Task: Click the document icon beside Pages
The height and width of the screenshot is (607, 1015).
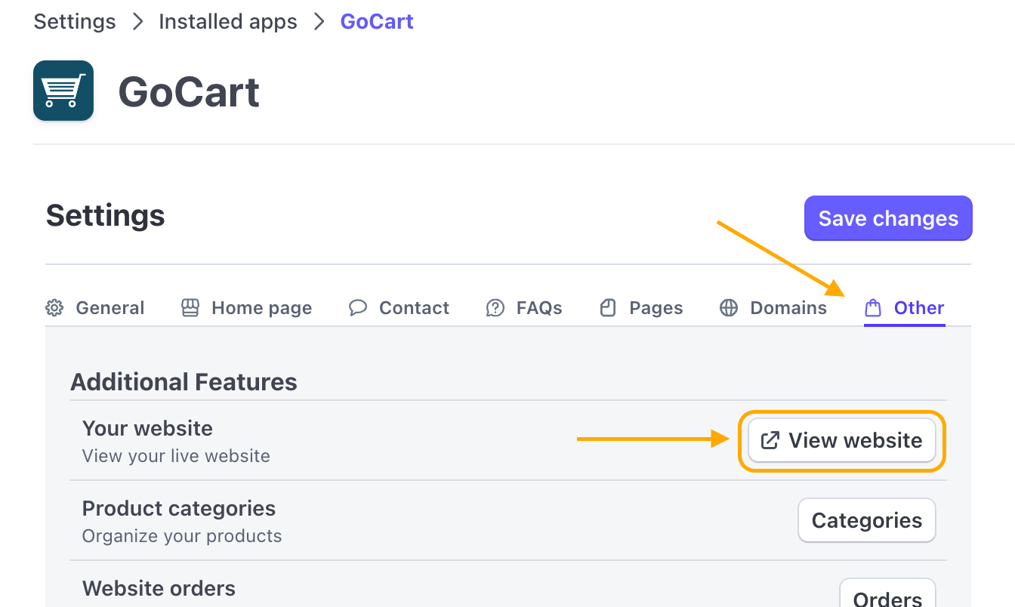Action: [x=608, y=307]
